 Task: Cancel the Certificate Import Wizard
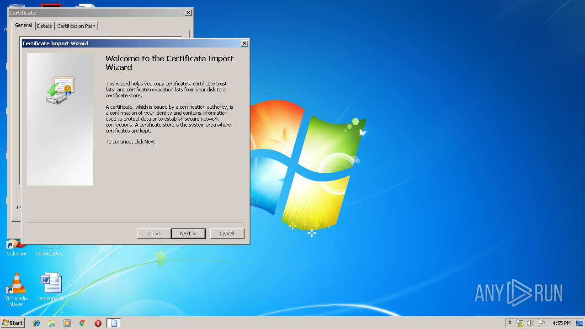(x=227, y=233)
